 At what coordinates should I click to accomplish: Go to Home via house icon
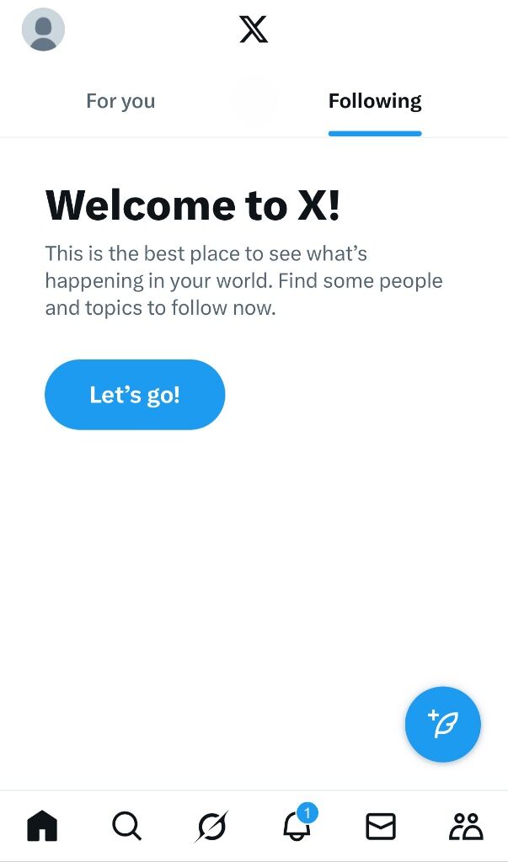42,827
